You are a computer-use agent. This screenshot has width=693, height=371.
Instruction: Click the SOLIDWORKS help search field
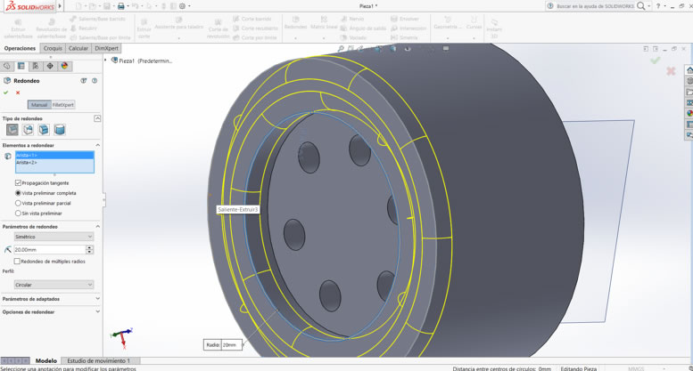coord(594,6)
